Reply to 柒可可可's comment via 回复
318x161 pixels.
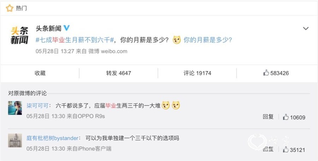(x=268, y=117)
